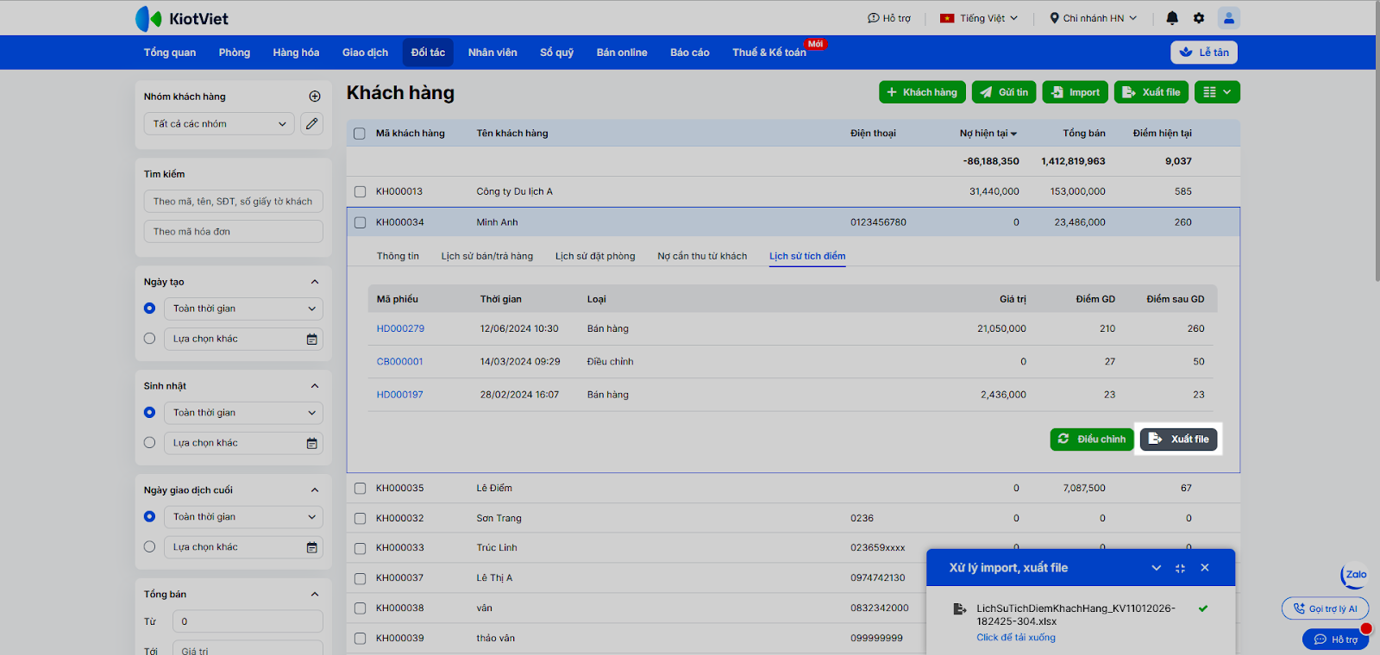Select 'Lựa chọn khác' radio under Sinh nhật

[x=150, y=443]
